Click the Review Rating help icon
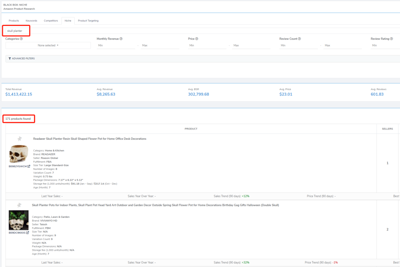The width and height of the screenshot is (400, 267). (x=391, y=39)
